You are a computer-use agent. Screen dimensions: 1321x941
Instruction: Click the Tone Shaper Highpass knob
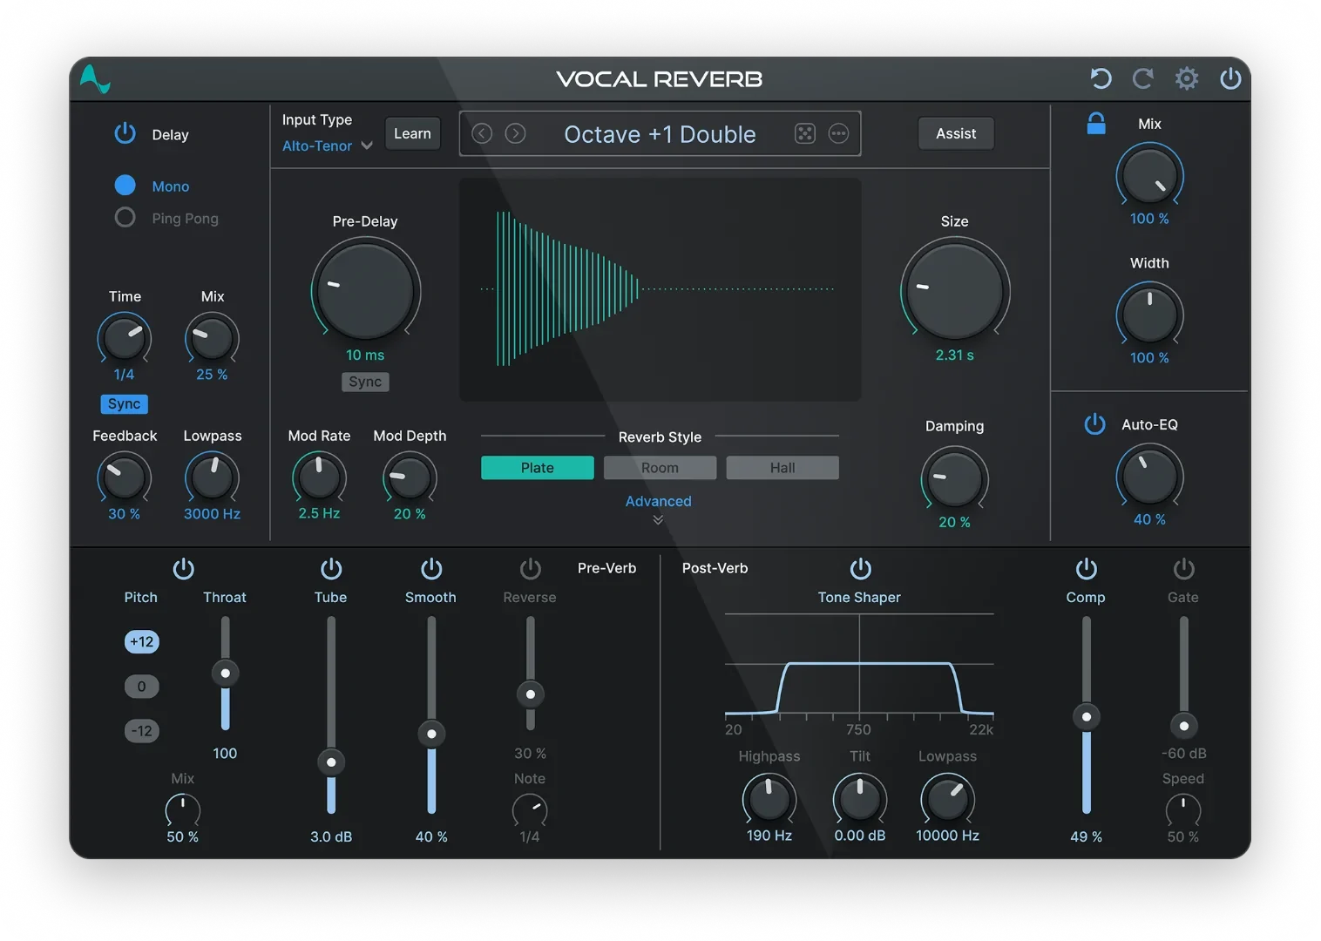(769, 799)
